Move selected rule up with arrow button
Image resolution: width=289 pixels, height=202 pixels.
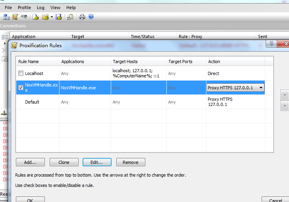285,95
